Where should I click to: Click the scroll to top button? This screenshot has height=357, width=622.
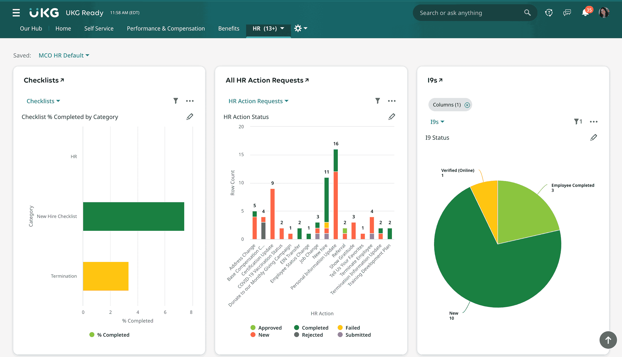(x=608, y=340)
